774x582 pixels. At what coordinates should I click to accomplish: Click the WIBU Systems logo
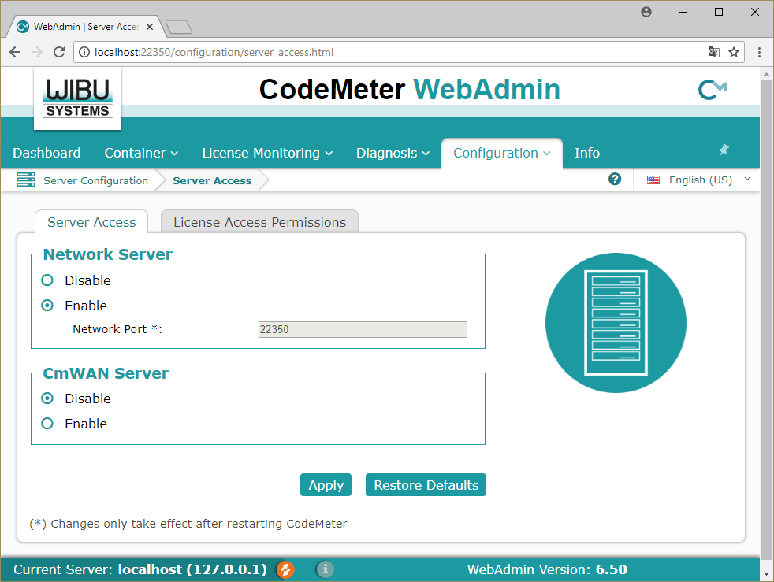point(77,98)
